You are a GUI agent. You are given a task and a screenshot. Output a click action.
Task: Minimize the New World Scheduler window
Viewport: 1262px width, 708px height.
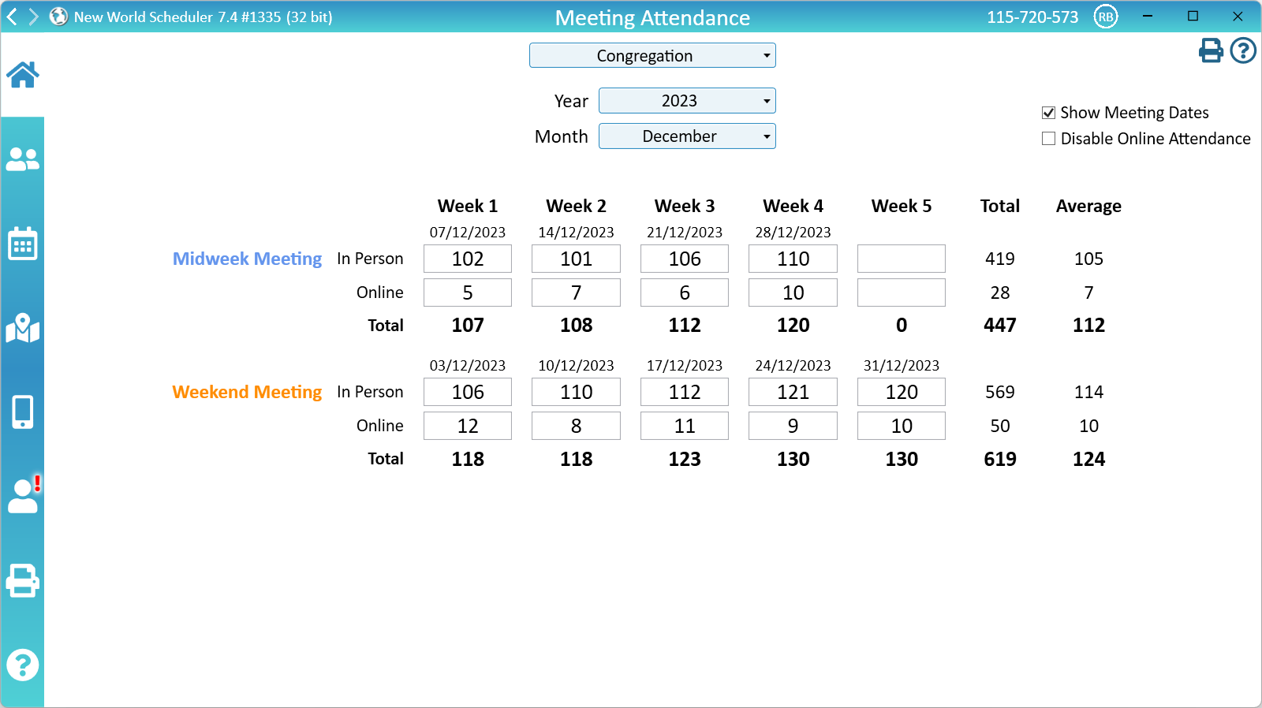pos(1148,16)
